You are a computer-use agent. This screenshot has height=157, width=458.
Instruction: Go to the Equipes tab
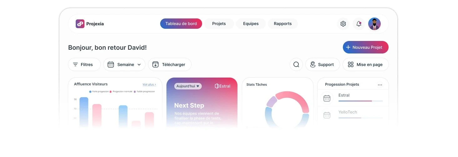(x=251, y=24)
